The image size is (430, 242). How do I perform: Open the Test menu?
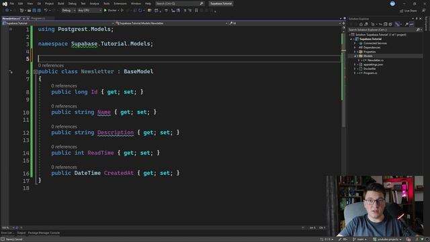(x=83, y=3)
